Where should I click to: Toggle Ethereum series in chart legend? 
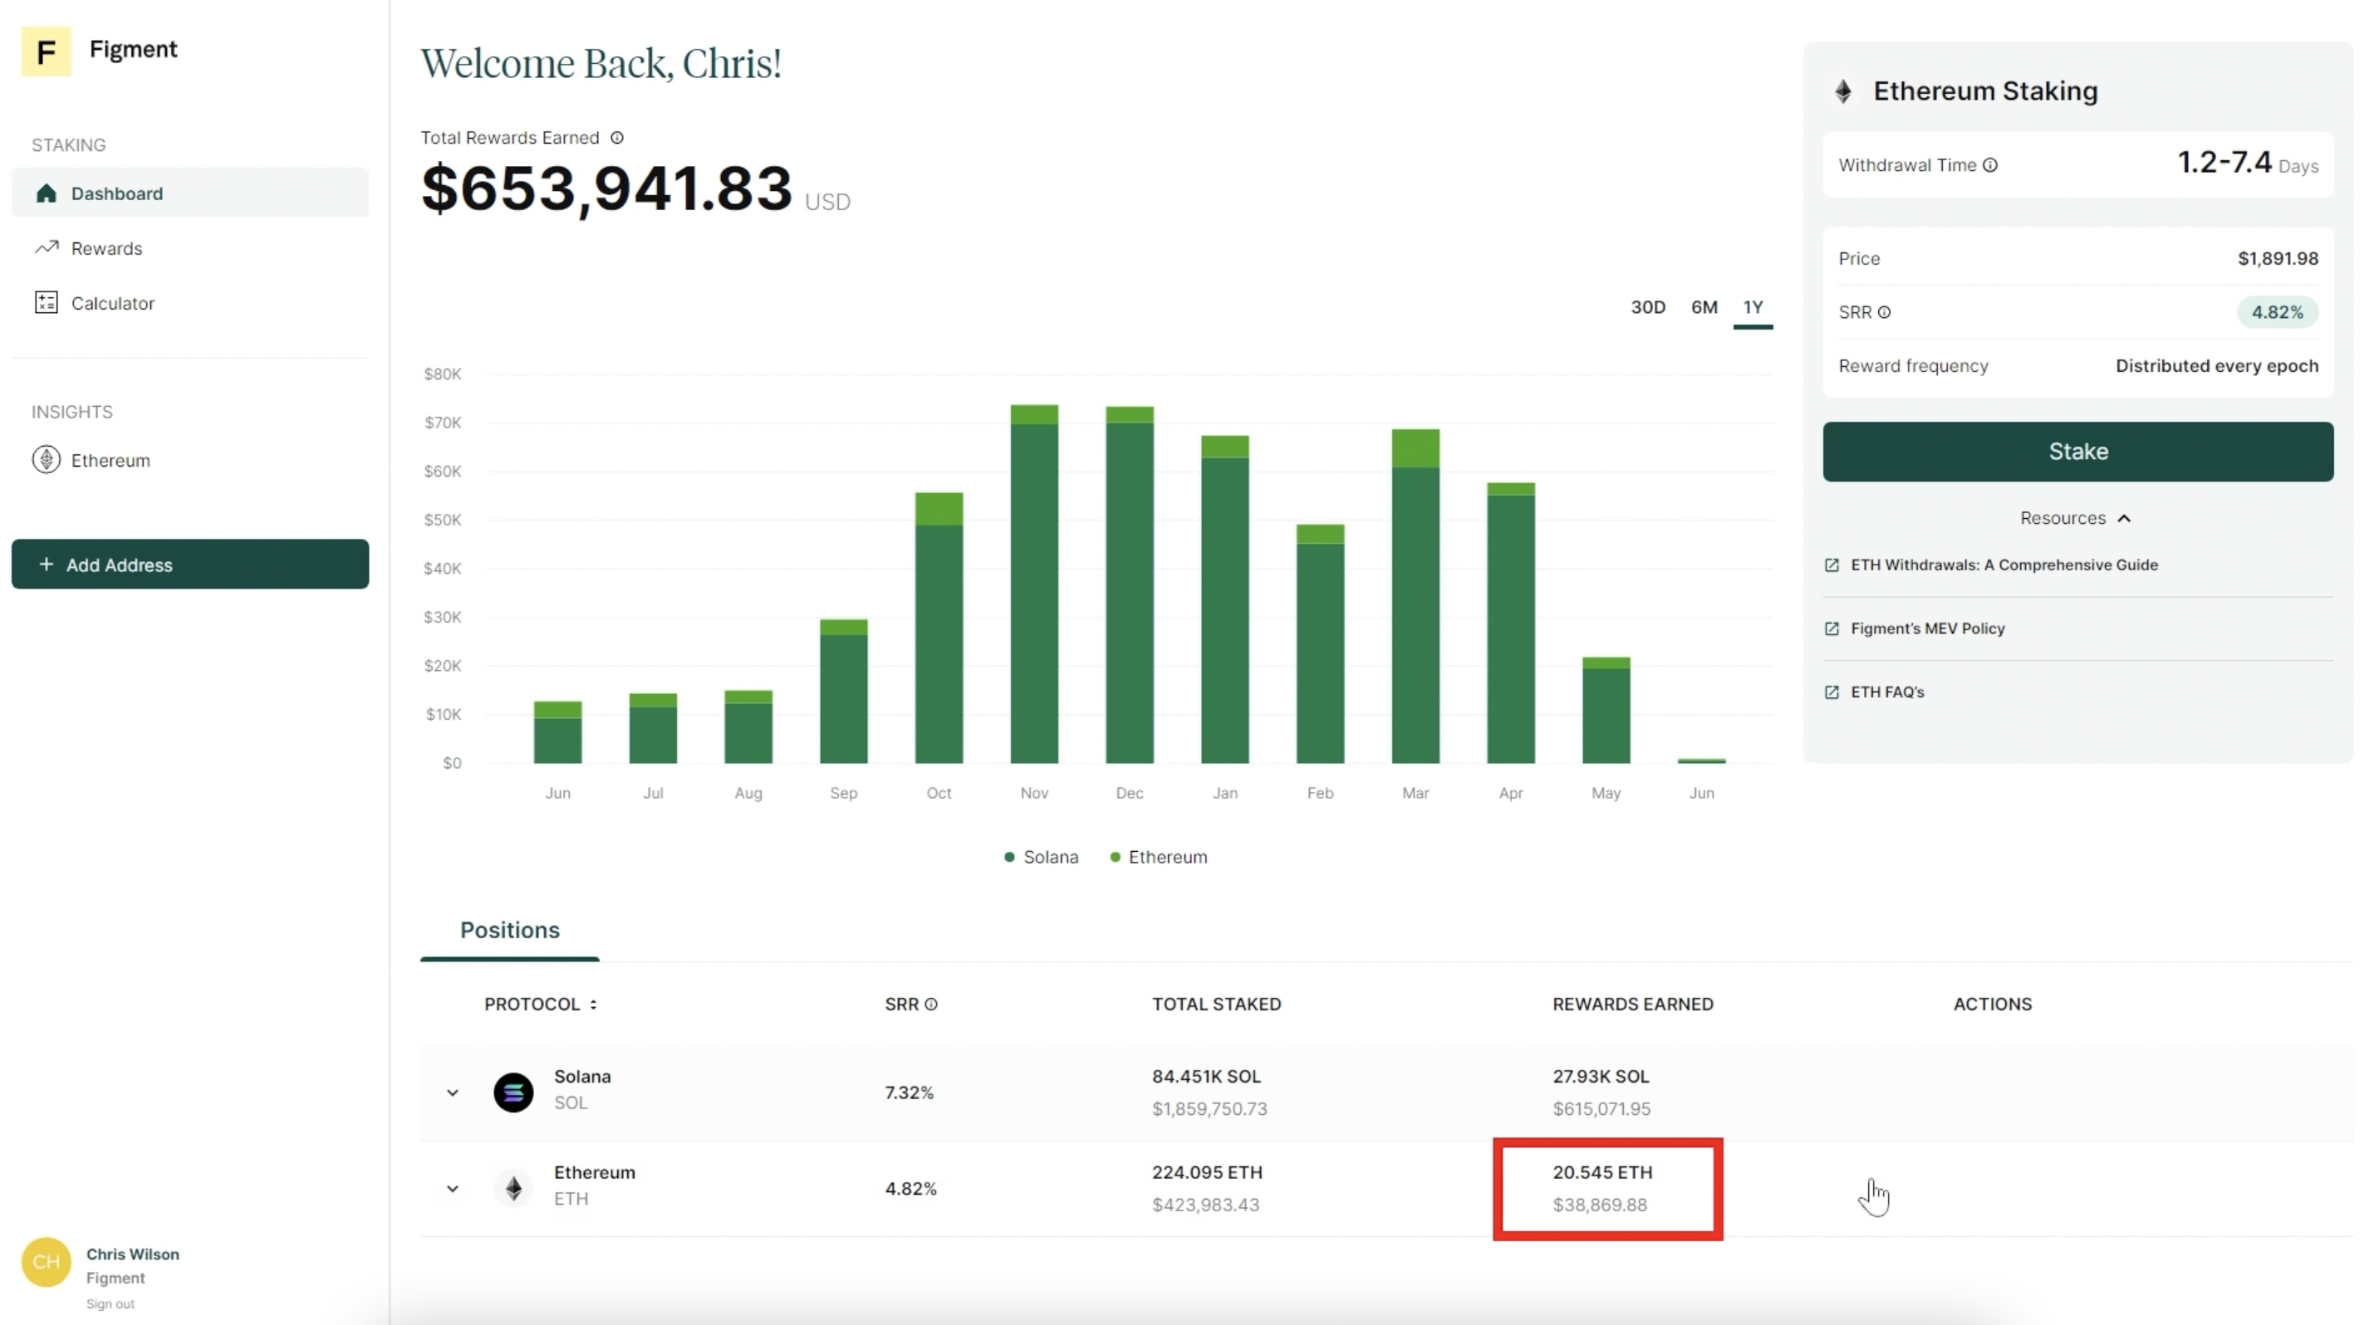(x=1159, y=858)
